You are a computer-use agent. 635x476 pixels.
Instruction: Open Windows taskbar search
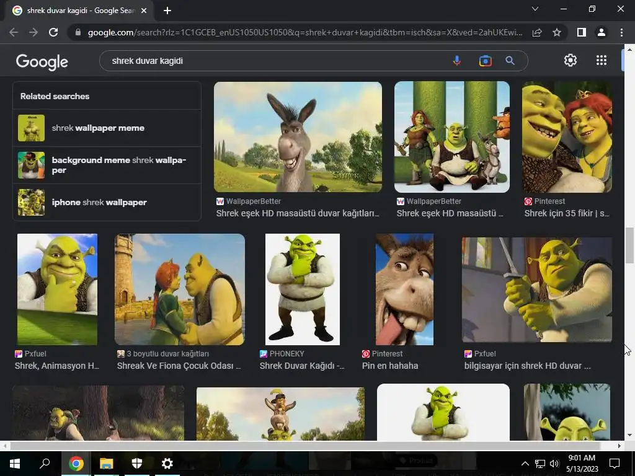[45, 463]
